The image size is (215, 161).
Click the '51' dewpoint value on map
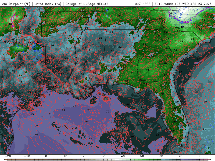click(x=178, y=31)
